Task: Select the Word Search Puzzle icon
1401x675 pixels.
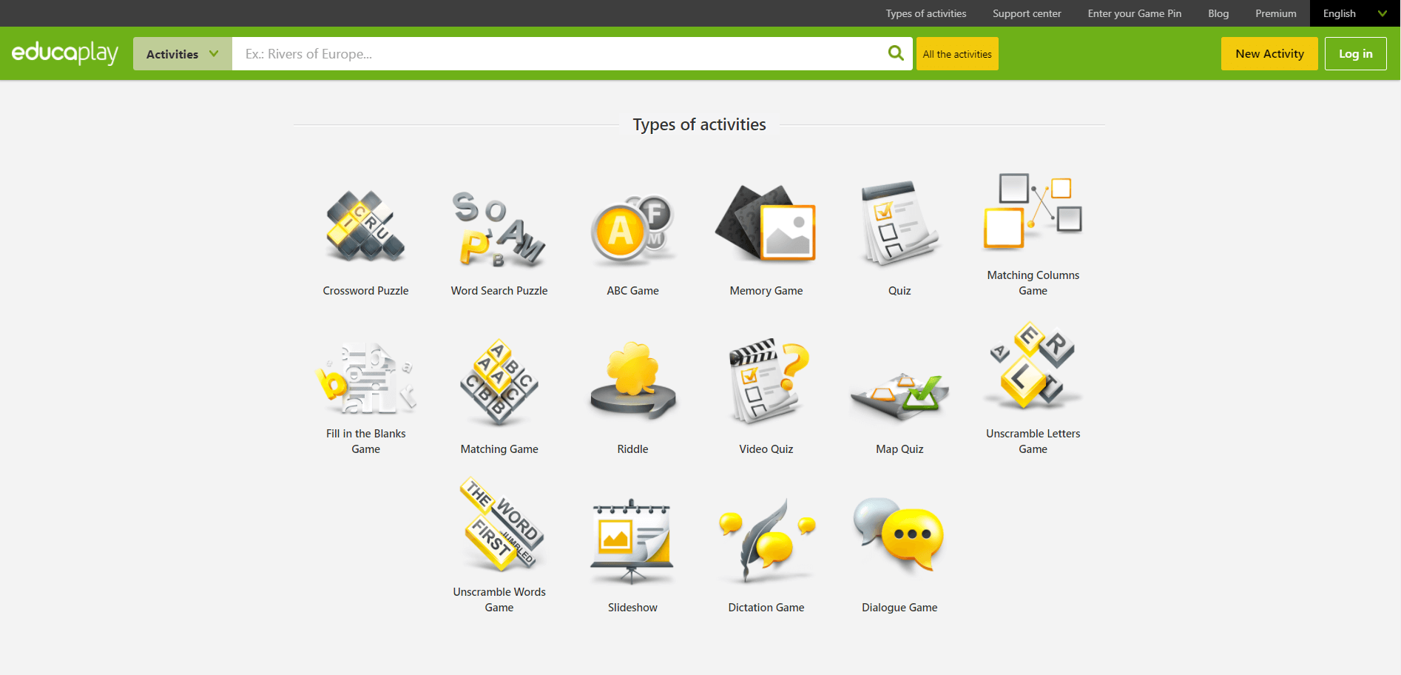Action: coord(499,228)
